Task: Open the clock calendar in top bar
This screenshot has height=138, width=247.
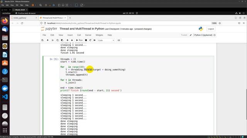Action: point(128,13)
